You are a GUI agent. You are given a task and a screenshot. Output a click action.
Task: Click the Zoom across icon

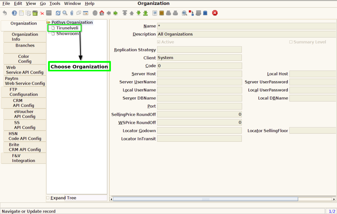pyautogui.click(x=184, y=13)
